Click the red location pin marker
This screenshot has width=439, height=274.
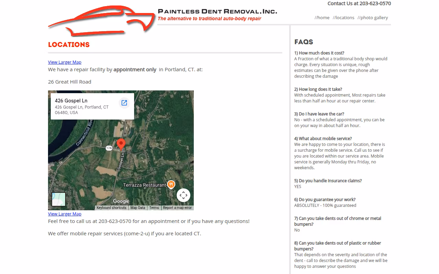click(121, 144)
